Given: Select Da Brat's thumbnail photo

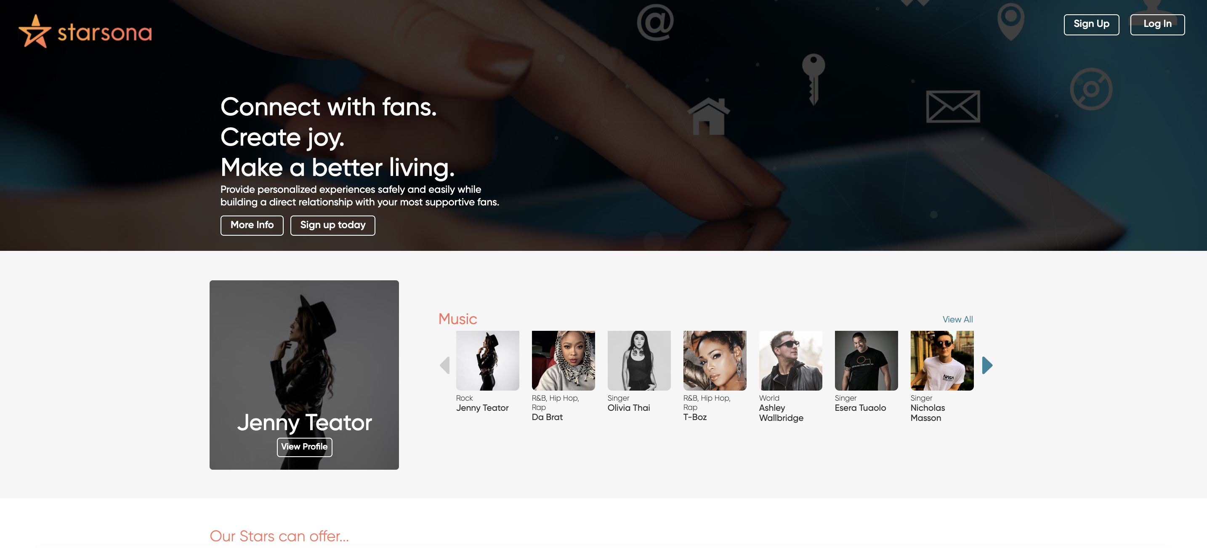Looking at the screenshot, I should click(563, 360).
